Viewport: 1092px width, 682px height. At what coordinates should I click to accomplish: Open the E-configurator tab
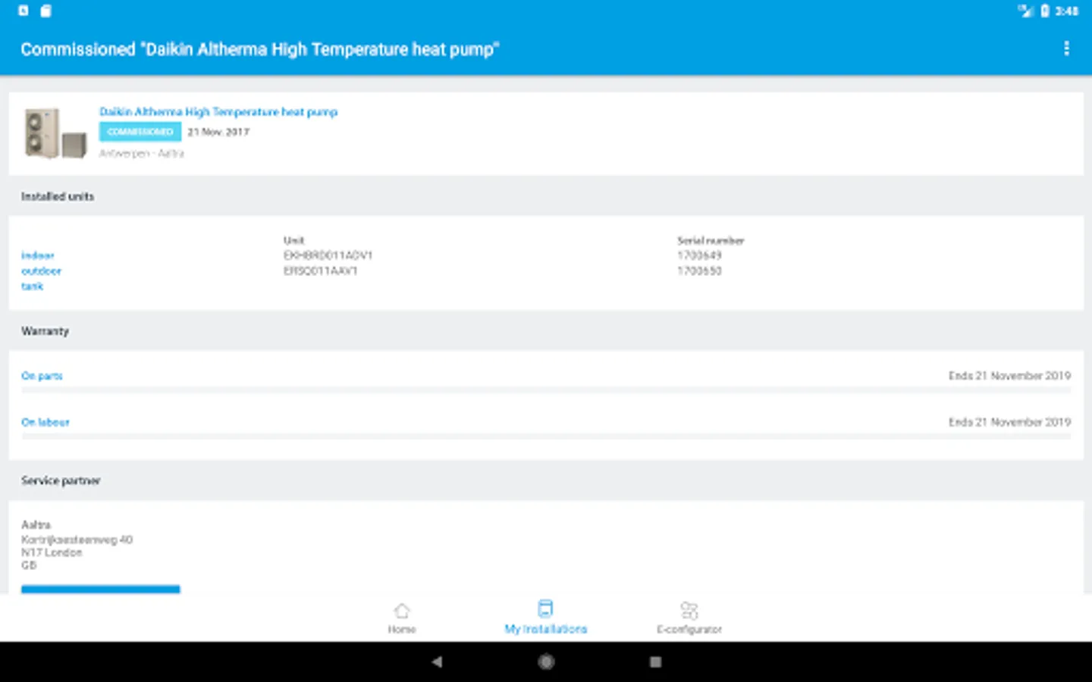689,618
